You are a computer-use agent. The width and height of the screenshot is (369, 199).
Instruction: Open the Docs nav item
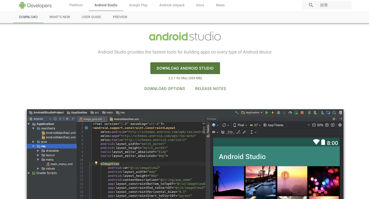tap(200, 5)
